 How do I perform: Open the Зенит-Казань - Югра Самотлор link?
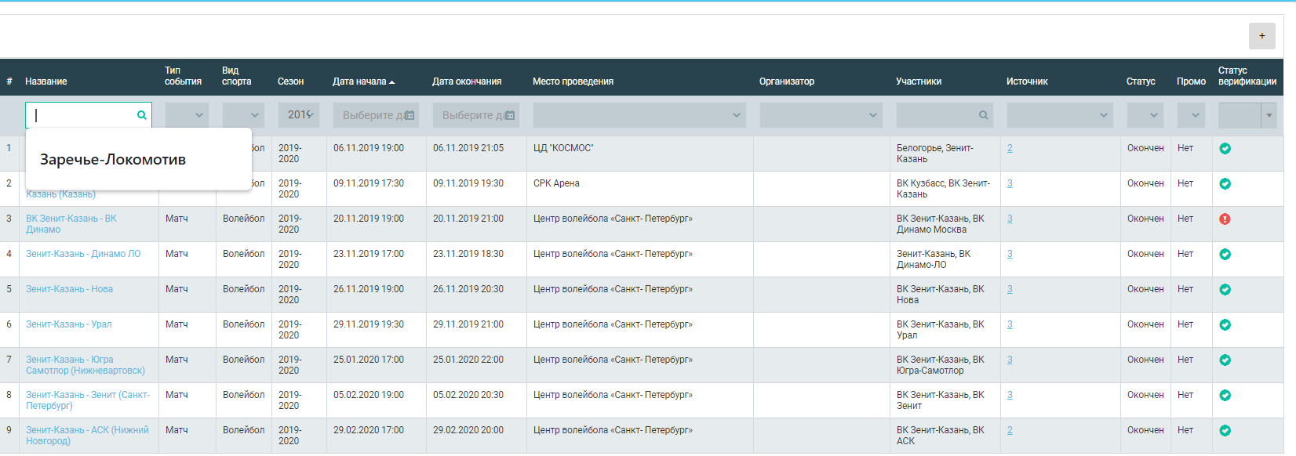click(x=86, y=365)
